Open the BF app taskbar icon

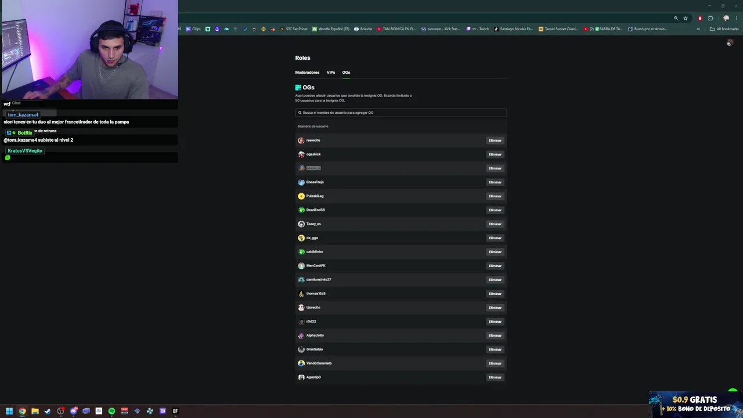[x=175, y=411]
